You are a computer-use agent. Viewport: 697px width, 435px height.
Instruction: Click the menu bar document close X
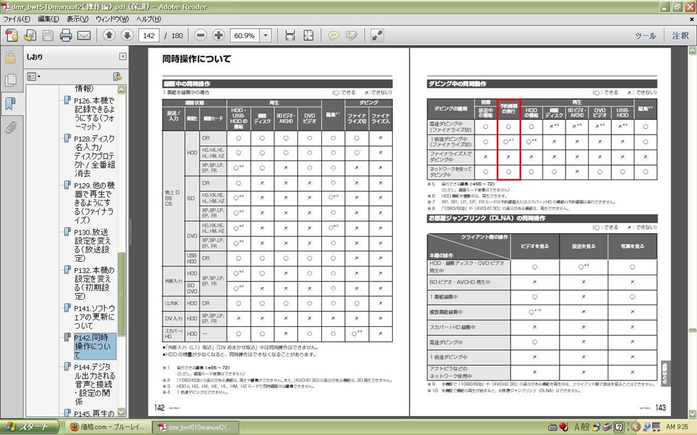(692, 19)
